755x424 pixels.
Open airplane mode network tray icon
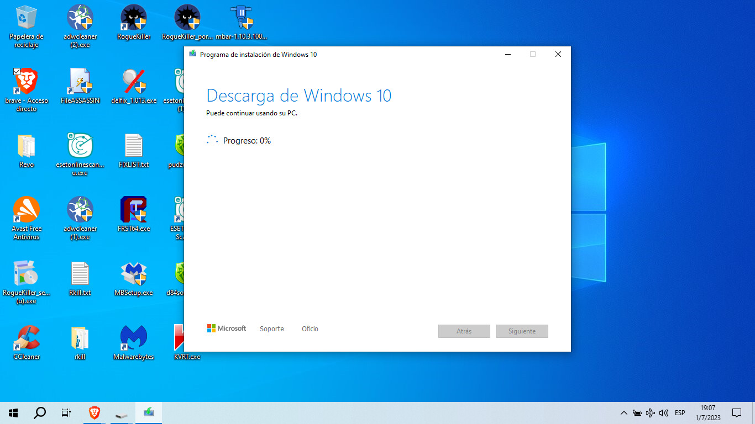651,412
